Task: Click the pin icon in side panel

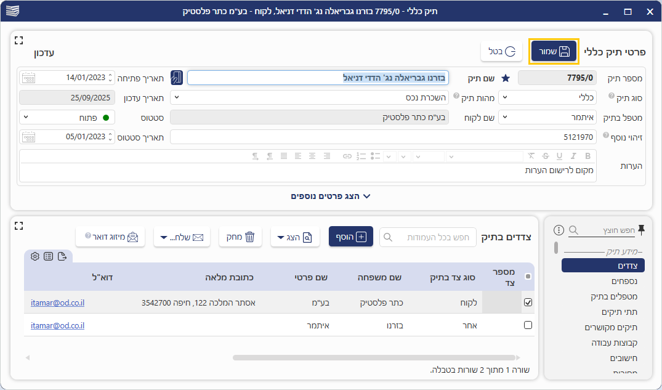Action: click(641, 230)
